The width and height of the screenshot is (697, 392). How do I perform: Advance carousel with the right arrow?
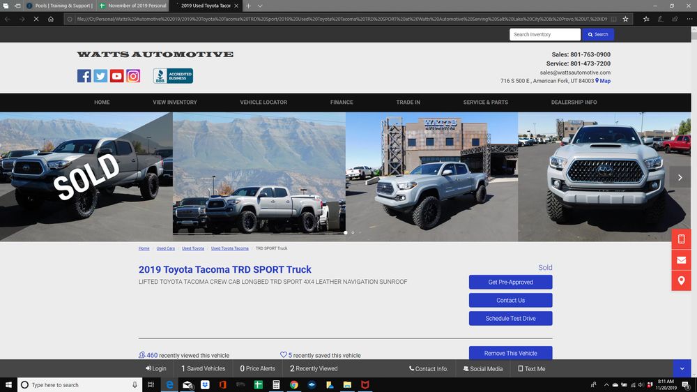coord(680,177)
